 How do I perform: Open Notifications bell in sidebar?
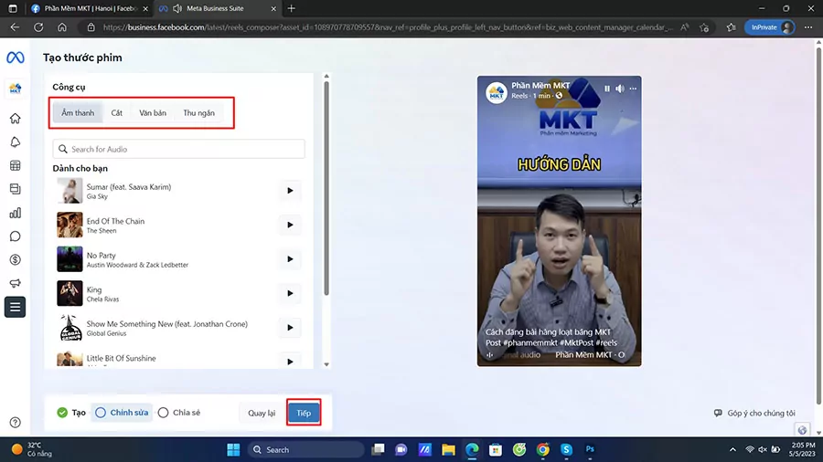[16, 142]
